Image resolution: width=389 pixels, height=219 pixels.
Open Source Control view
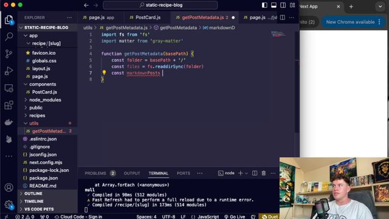pos(9,54)
